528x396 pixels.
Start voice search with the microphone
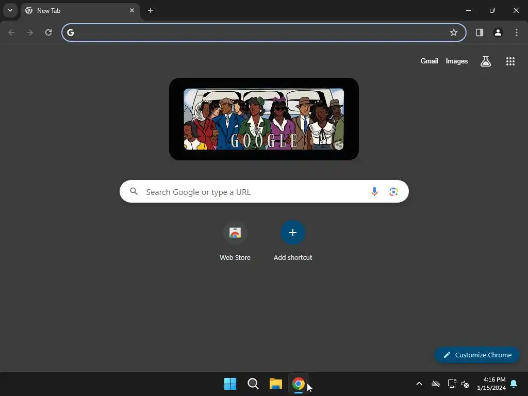coord(374,192)
